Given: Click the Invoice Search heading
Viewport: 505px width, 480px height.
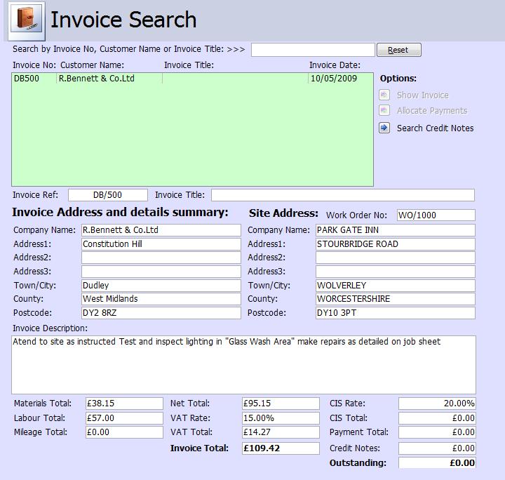Looking at the screenshot, I should (123, 20).
